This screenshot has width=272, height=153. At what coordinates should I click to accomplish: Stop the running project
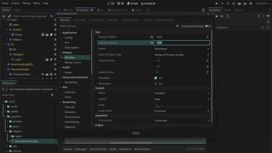point(228,3)
